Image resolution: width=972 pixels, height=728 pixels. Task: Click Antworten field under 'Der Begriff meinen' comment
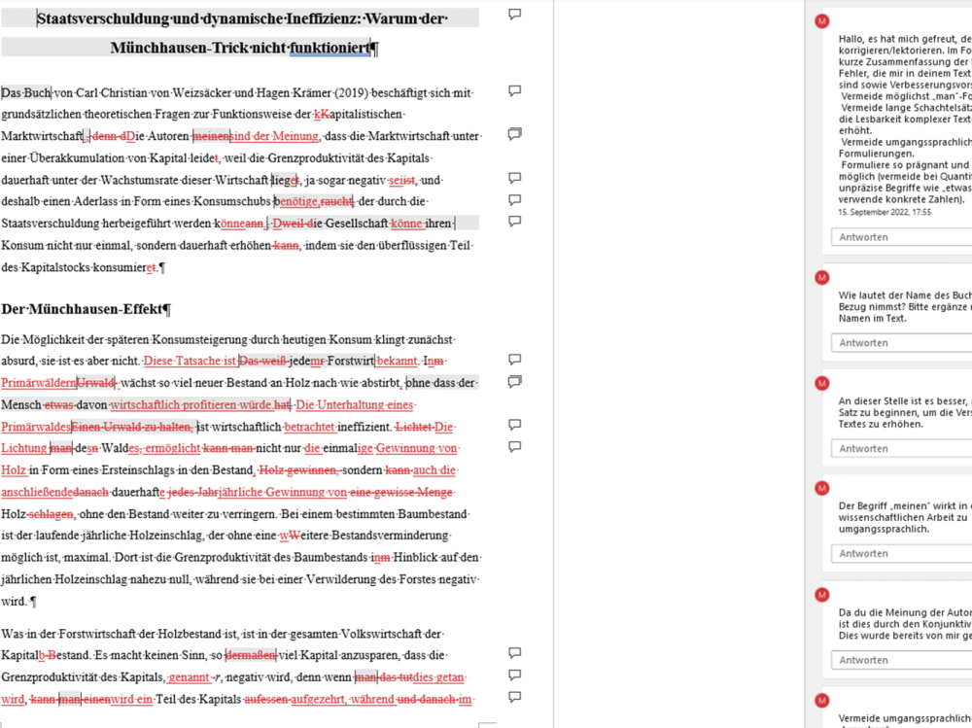pyautogui.click(x=901, y=554)
